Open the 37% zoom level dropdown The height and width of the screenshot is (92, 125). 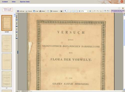tap(88, 11)
